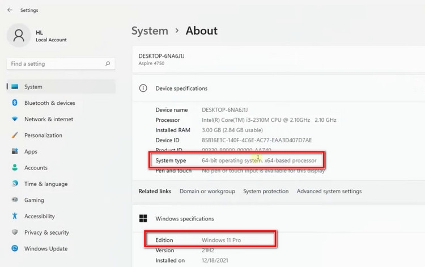Go to Accessibility settings
425x267 pixels.
40,217
